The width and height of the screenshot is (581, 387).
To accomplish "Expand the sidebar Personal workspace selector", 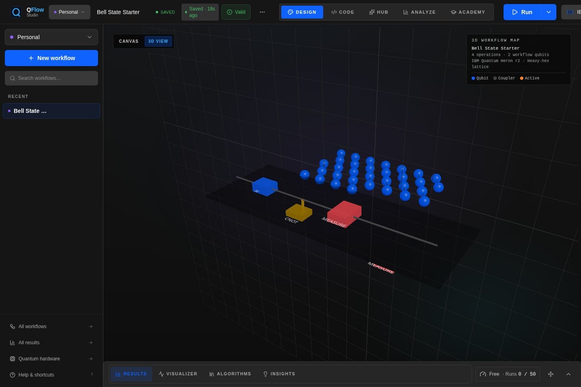I will tap(51, 37).
